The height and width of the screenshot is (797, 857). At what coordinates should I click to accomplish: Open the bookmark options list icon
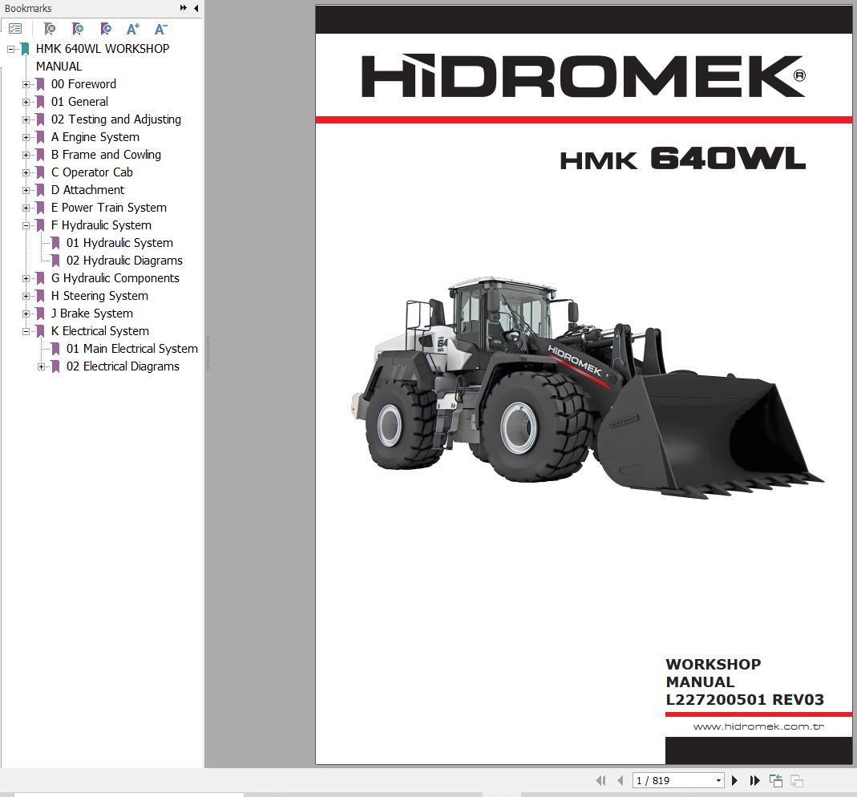(x=15, y=28)
